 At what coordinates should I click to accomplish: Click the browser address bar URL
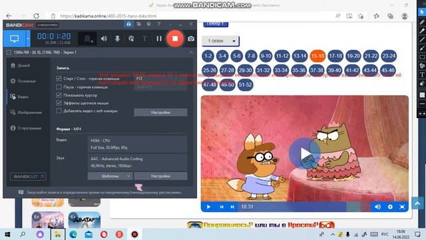108,16
